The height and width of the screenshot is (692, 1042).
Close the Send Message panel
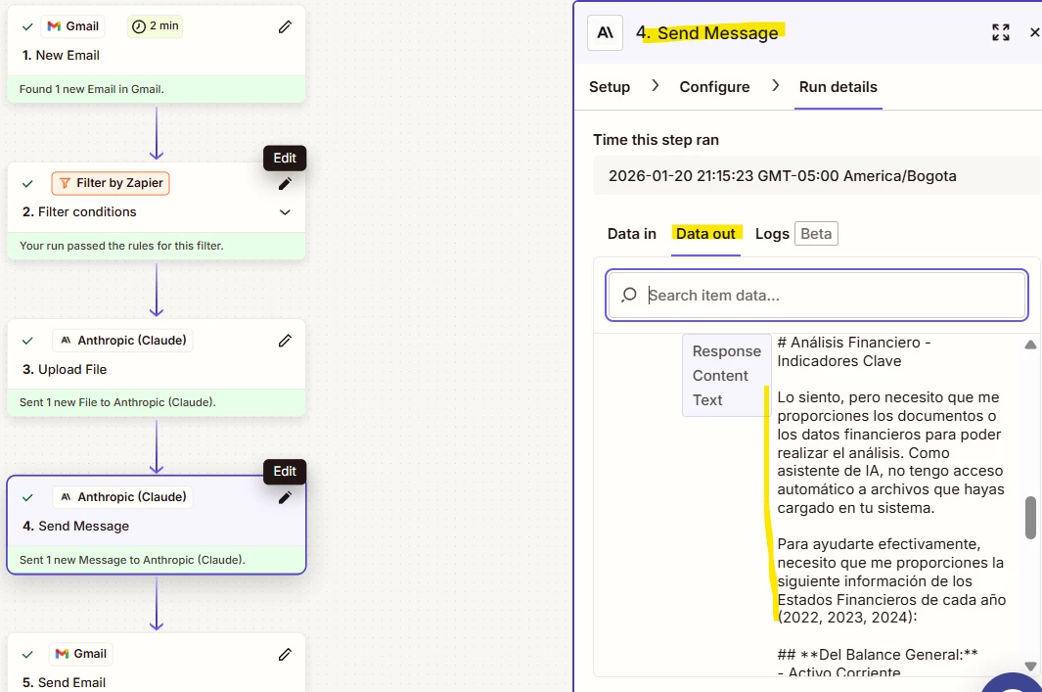pyautogui.click(x=1035, y=32)
